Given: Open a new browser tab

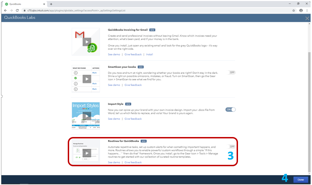Looking at the screenshot, I should point(51,4).
